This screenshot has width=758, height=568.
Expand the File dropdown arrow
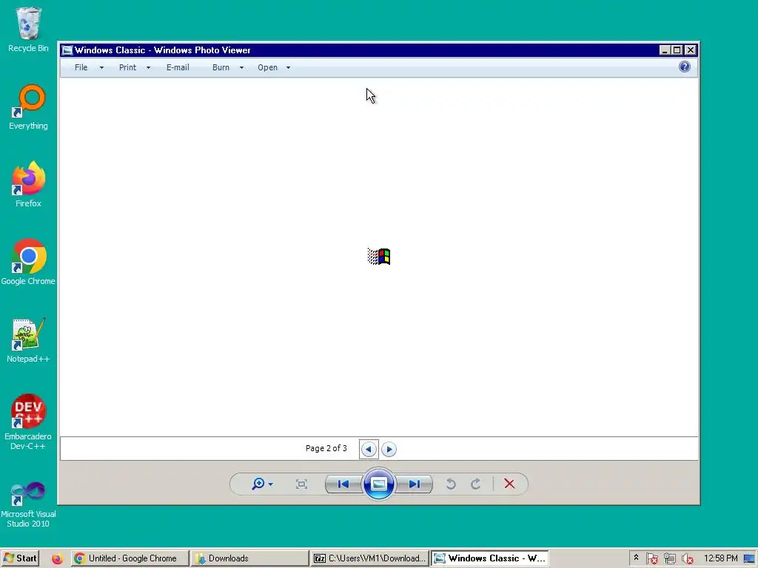(x=101, y=68)
